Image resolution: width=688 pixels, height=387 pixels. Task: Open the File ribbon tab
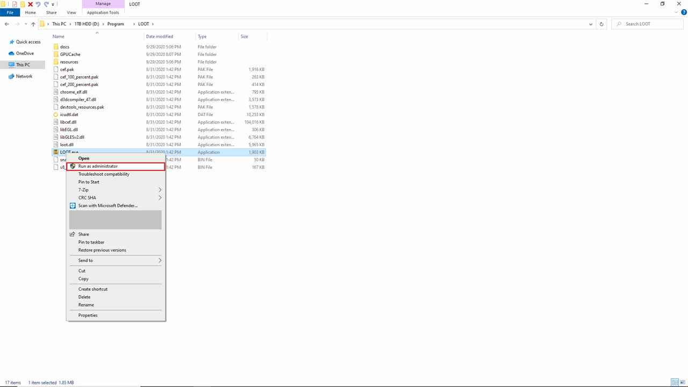tap(10, 12)
